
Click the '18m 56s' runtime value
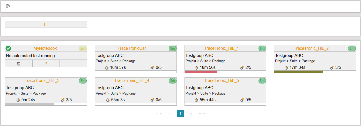(208, 68)
